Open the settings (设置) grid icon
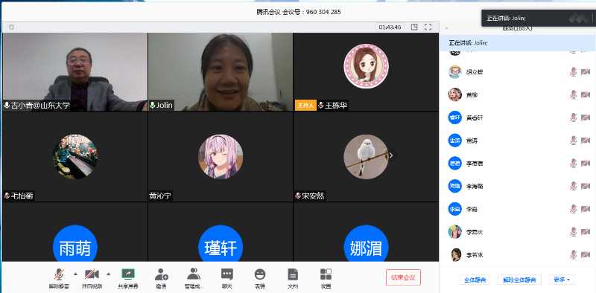This screenshot has width=596, height=293. (326, 279)
